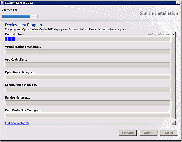Click the scroll up arrow
182x142 pixels.
tap(174, 34)
